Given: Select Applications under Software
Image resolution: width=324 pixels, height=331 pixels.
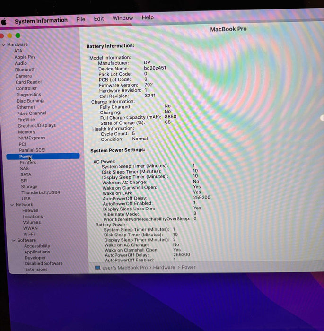Looking at the screenshot, I should click(37, 252).
